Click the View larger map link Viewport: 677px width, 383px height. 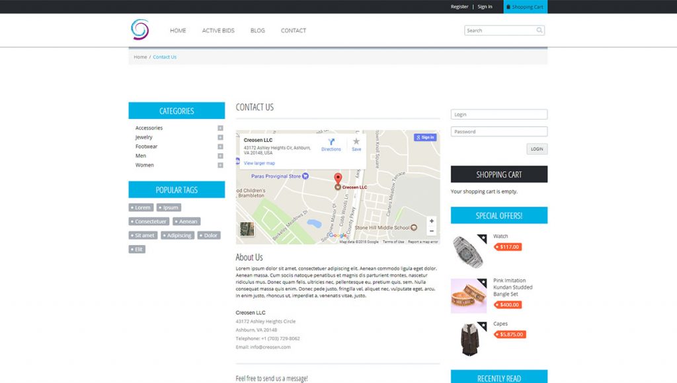coord(259,163)
